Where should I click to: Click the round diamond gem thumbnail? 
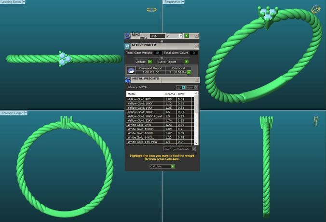tap(131, 70)
